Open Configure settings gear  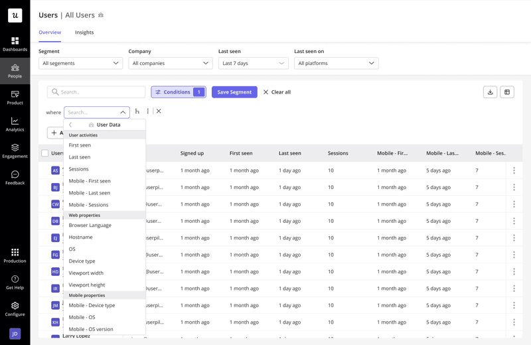(15, 309)
